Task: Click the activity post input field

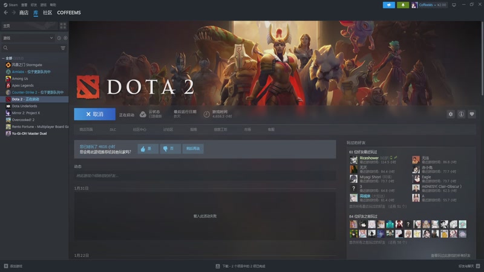Action: point(205,176)
